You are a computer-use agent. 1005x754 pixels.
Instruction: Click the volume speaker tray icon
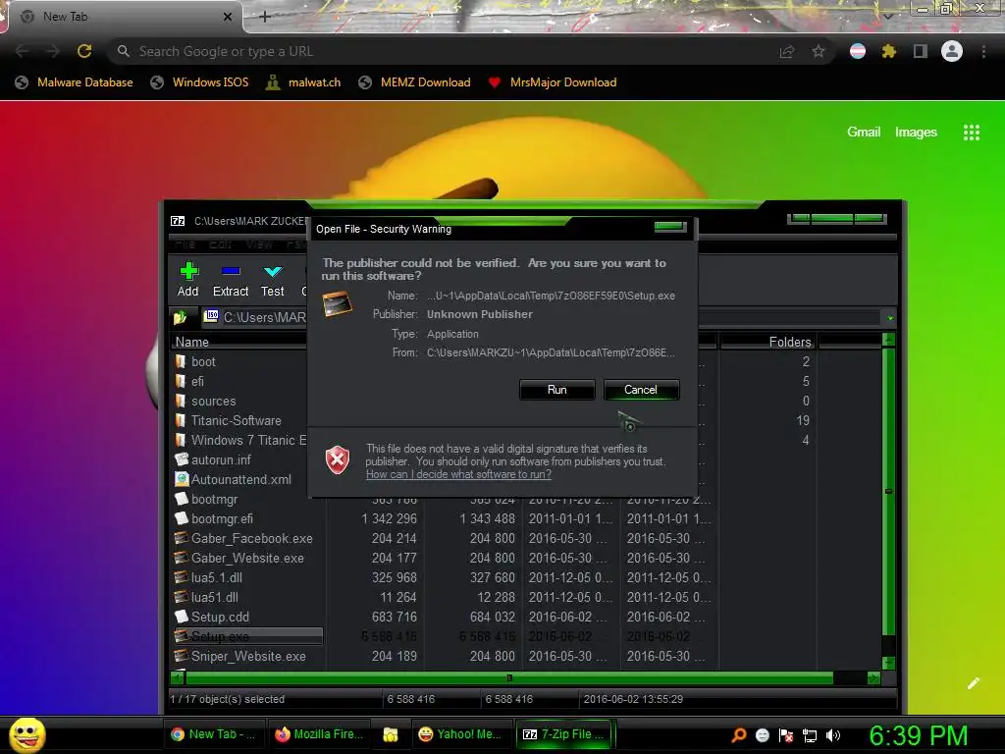click(x=833, y=735)
